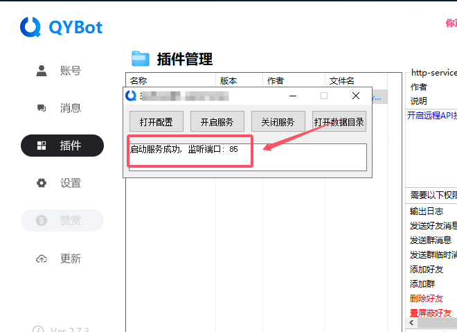Click the popup window's title bar logo icon

131,96
